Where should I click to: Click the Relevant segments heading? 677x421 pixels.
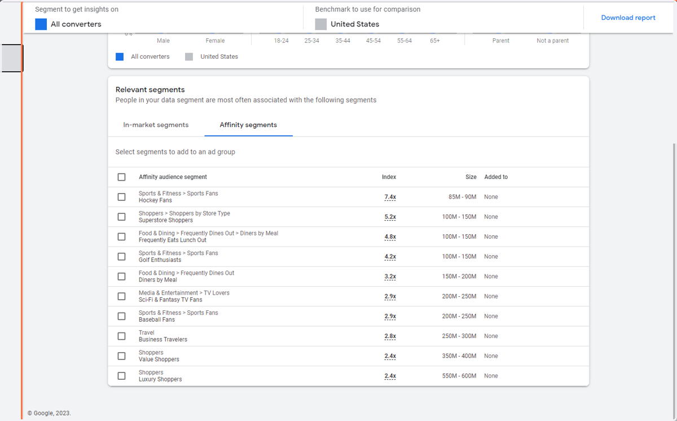150,90
